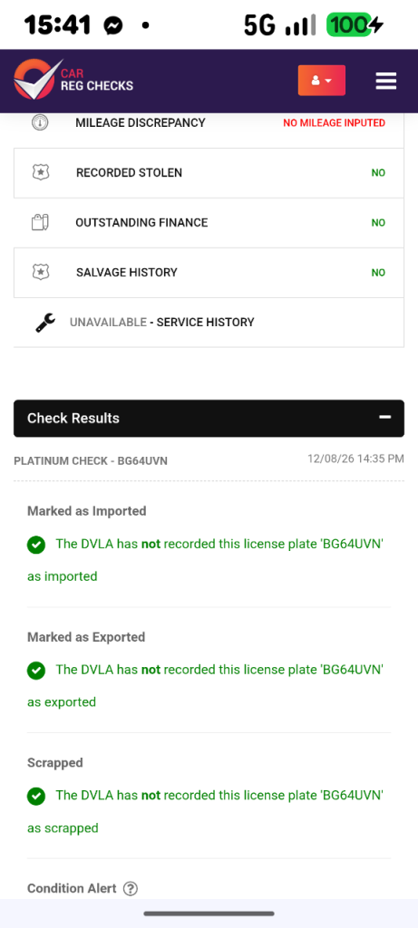Image resolution: width=418 pixels, height=928 pixels.
Task: Click green checkmark under Marked as Imported
Action: (36, 545)
